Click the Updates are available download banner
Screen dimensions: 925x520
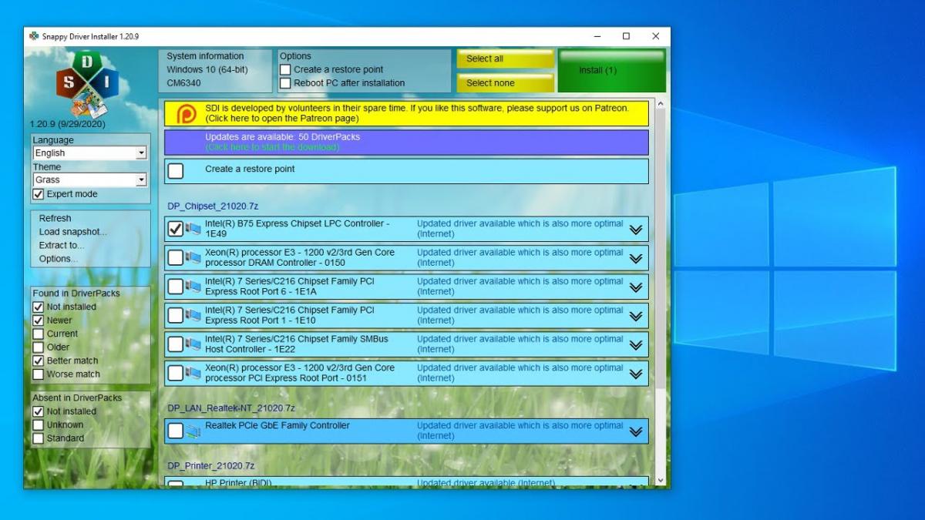(406, 143)
